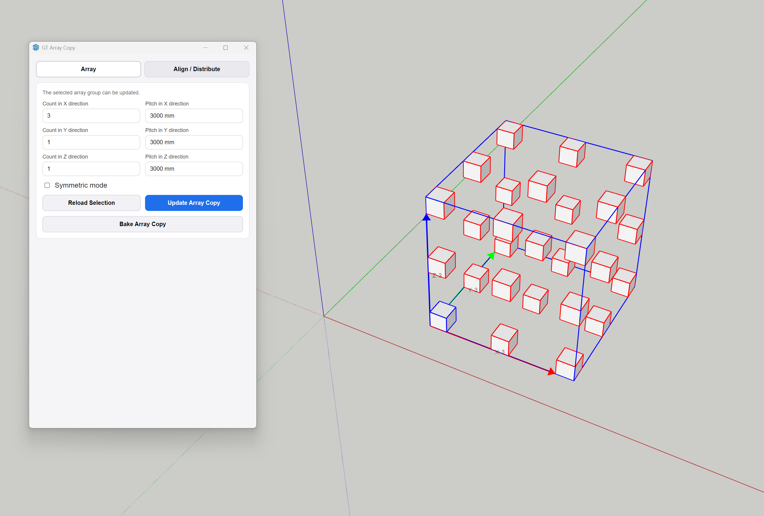Image resolution: width=764 pixels, height=516 pixels.
Task: Click the 'Y: 3' label in the viewport
Action: tap(473, 290)
